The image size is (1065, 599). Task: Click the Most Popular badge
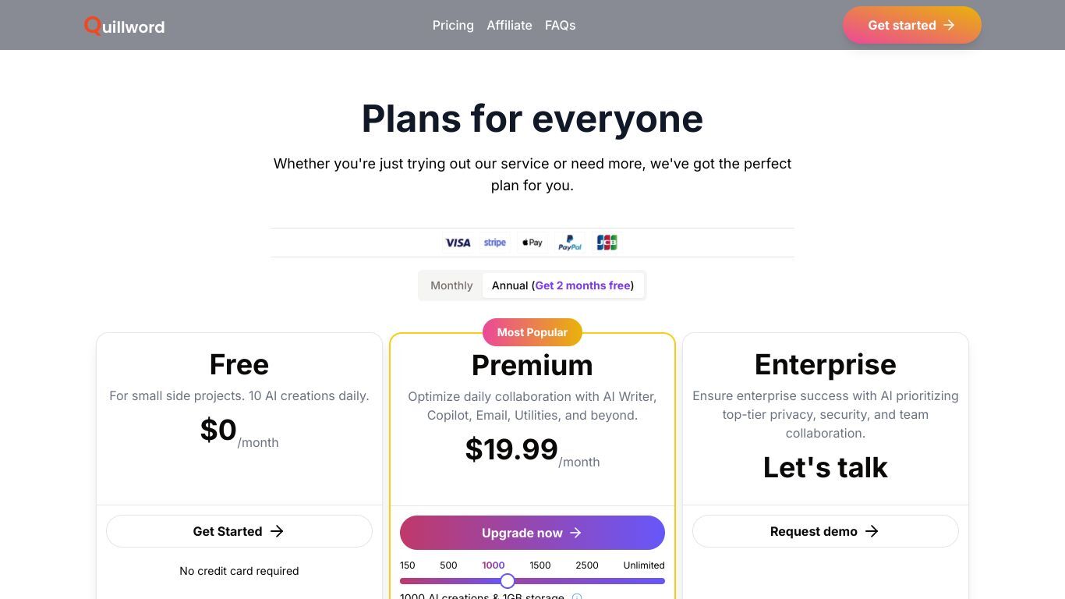coord(532,332)
